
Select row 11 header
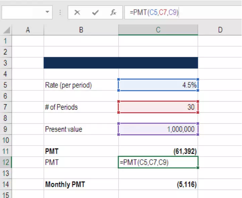coord(6,151)
